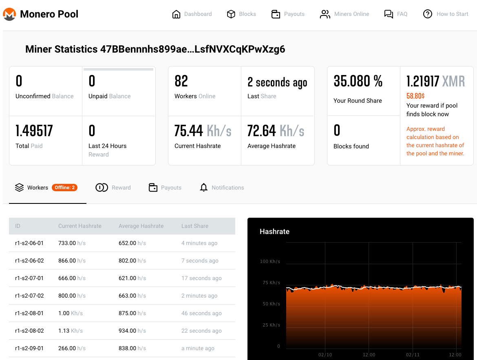This screenshot has width=477, height=360.
Task: Click the Notifications bell icon
Action: click(204, 188)
